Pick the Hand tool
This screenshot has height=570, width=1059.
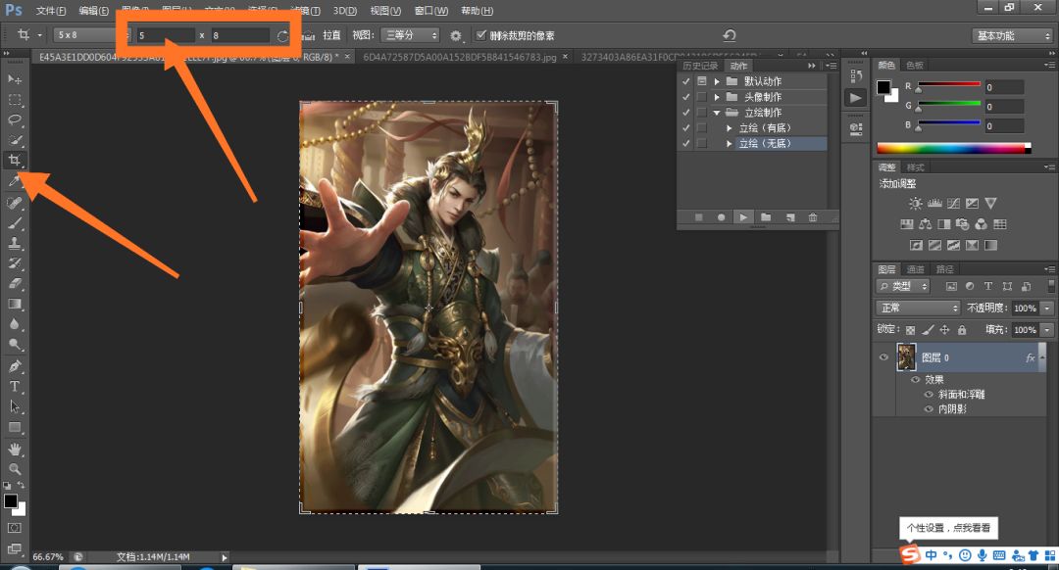[x=15, y=449]
